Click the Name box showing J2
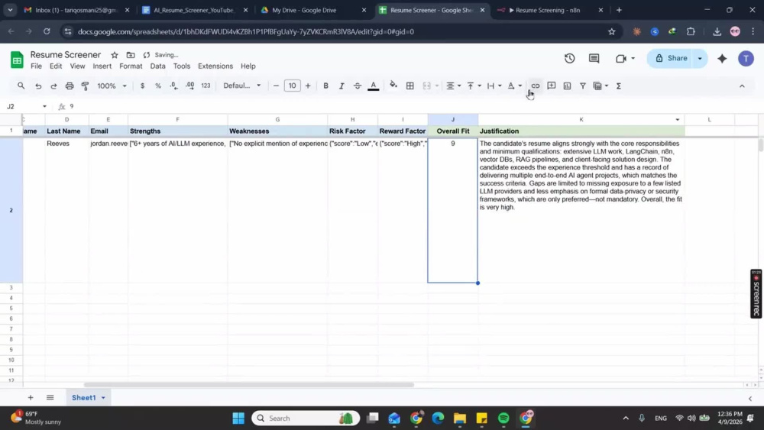 [27, 106]
